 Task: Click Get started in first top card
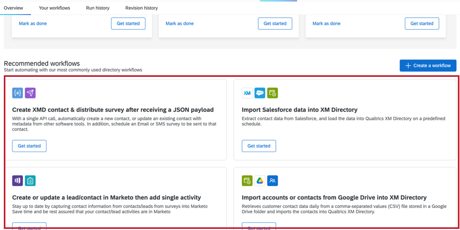[x=128, y=23]
